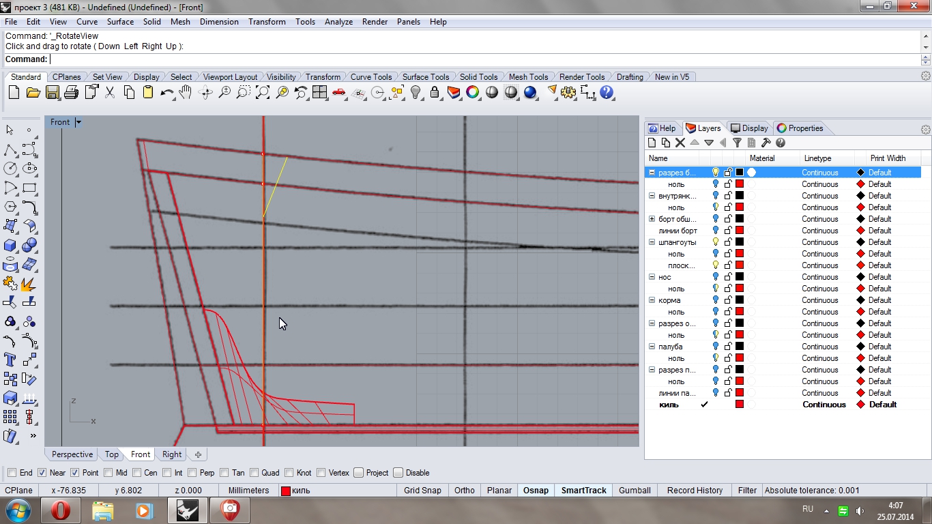Switch to the Perspective viewport tab
932x524 pixels.
click(x=72, y=454)
